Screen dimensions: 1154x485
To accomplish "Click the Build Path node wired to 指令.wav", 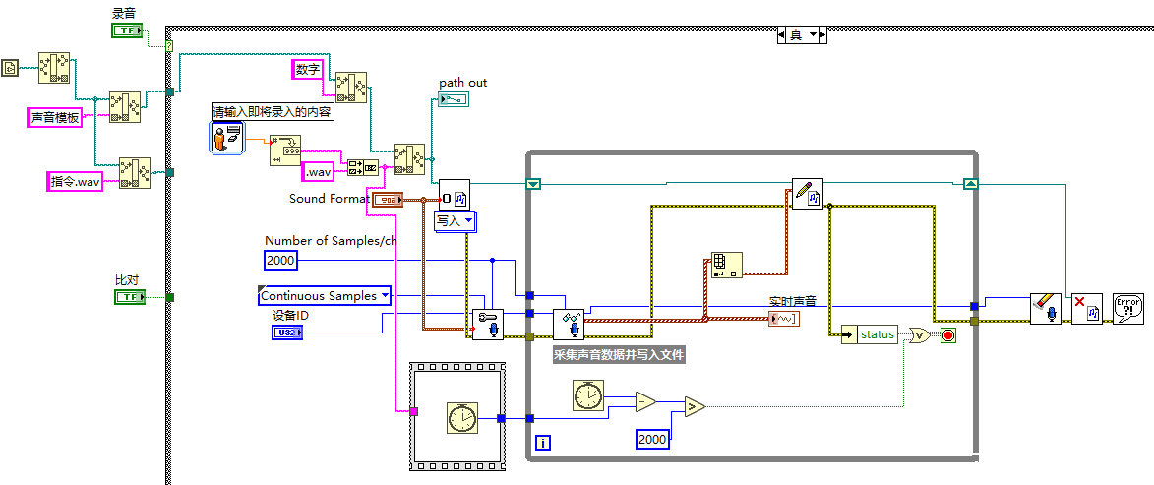I will pos(135,173).
